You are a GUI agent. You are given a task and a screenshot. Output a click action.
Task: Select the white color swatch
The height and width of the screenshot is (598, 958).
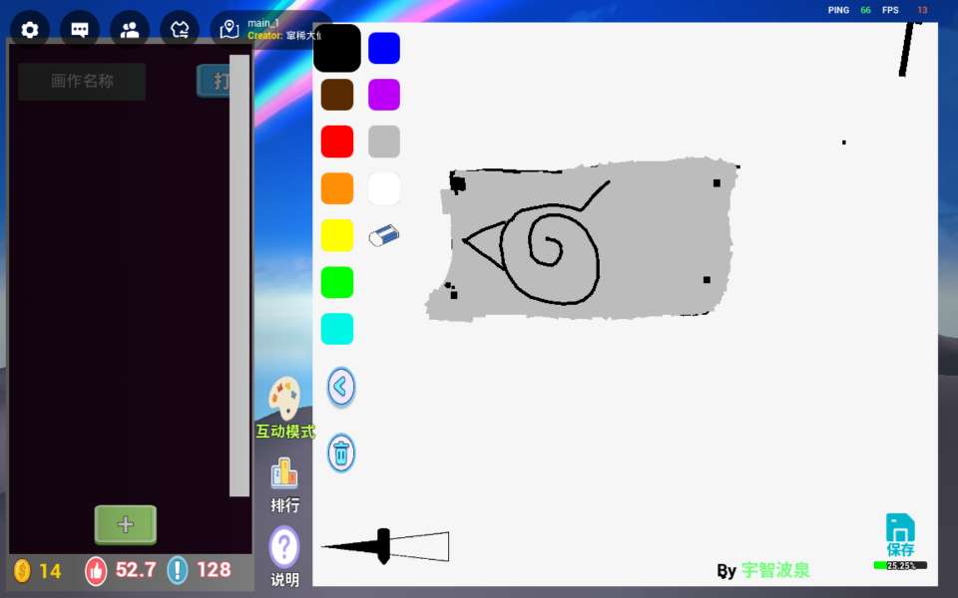[384, 188]
